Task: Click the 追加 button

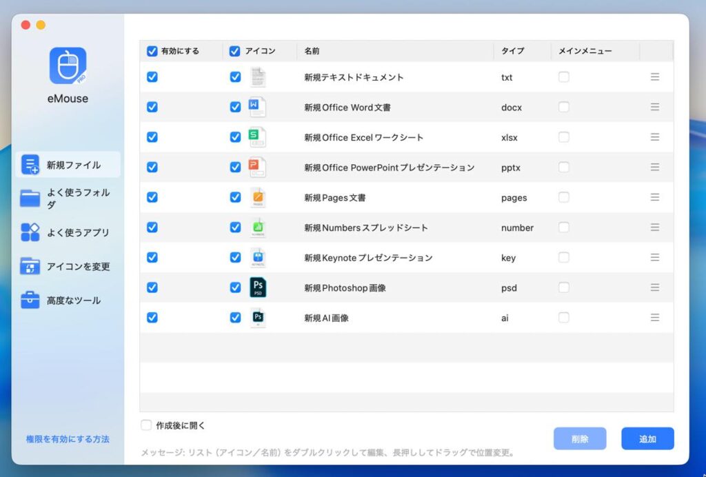Action: pos(647,438)
